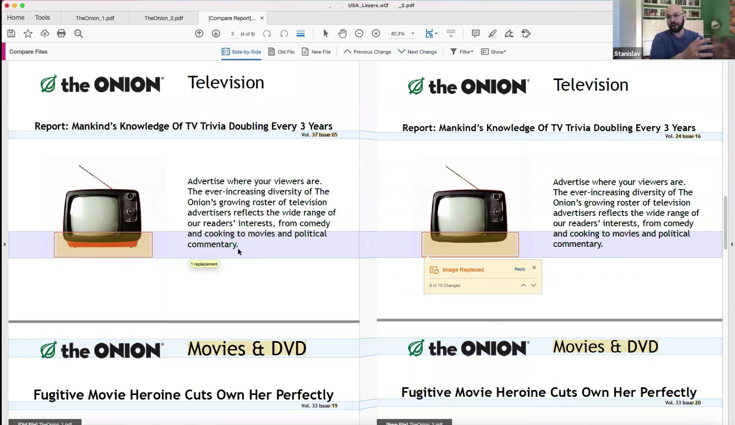Click Reply in Image Replaced note

click(520, 269)
